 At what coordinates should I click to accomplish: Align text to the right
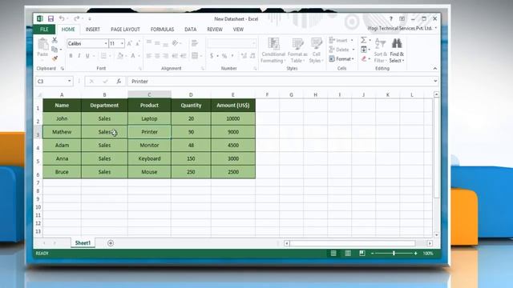[x=166, y=56]
